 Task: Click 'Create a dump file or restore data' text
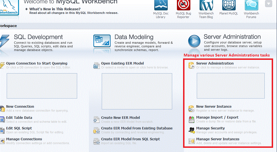pos(226,121)
